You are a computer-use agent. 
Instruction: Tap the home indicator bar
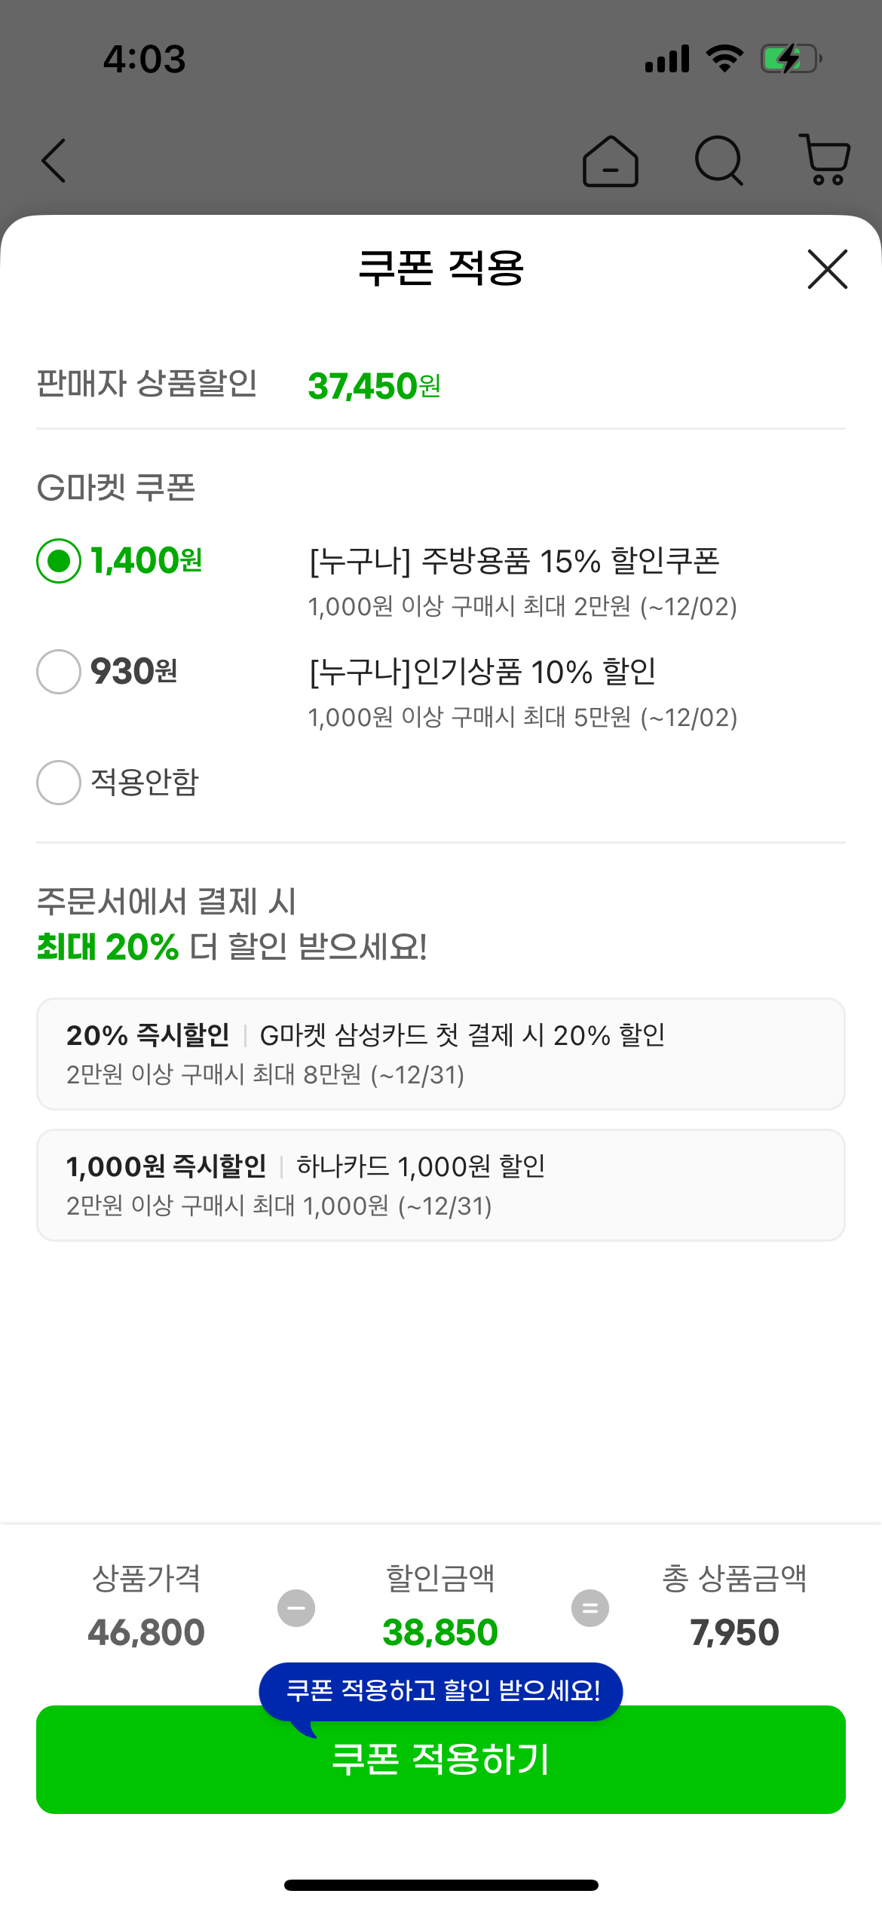click(441, 1885)
